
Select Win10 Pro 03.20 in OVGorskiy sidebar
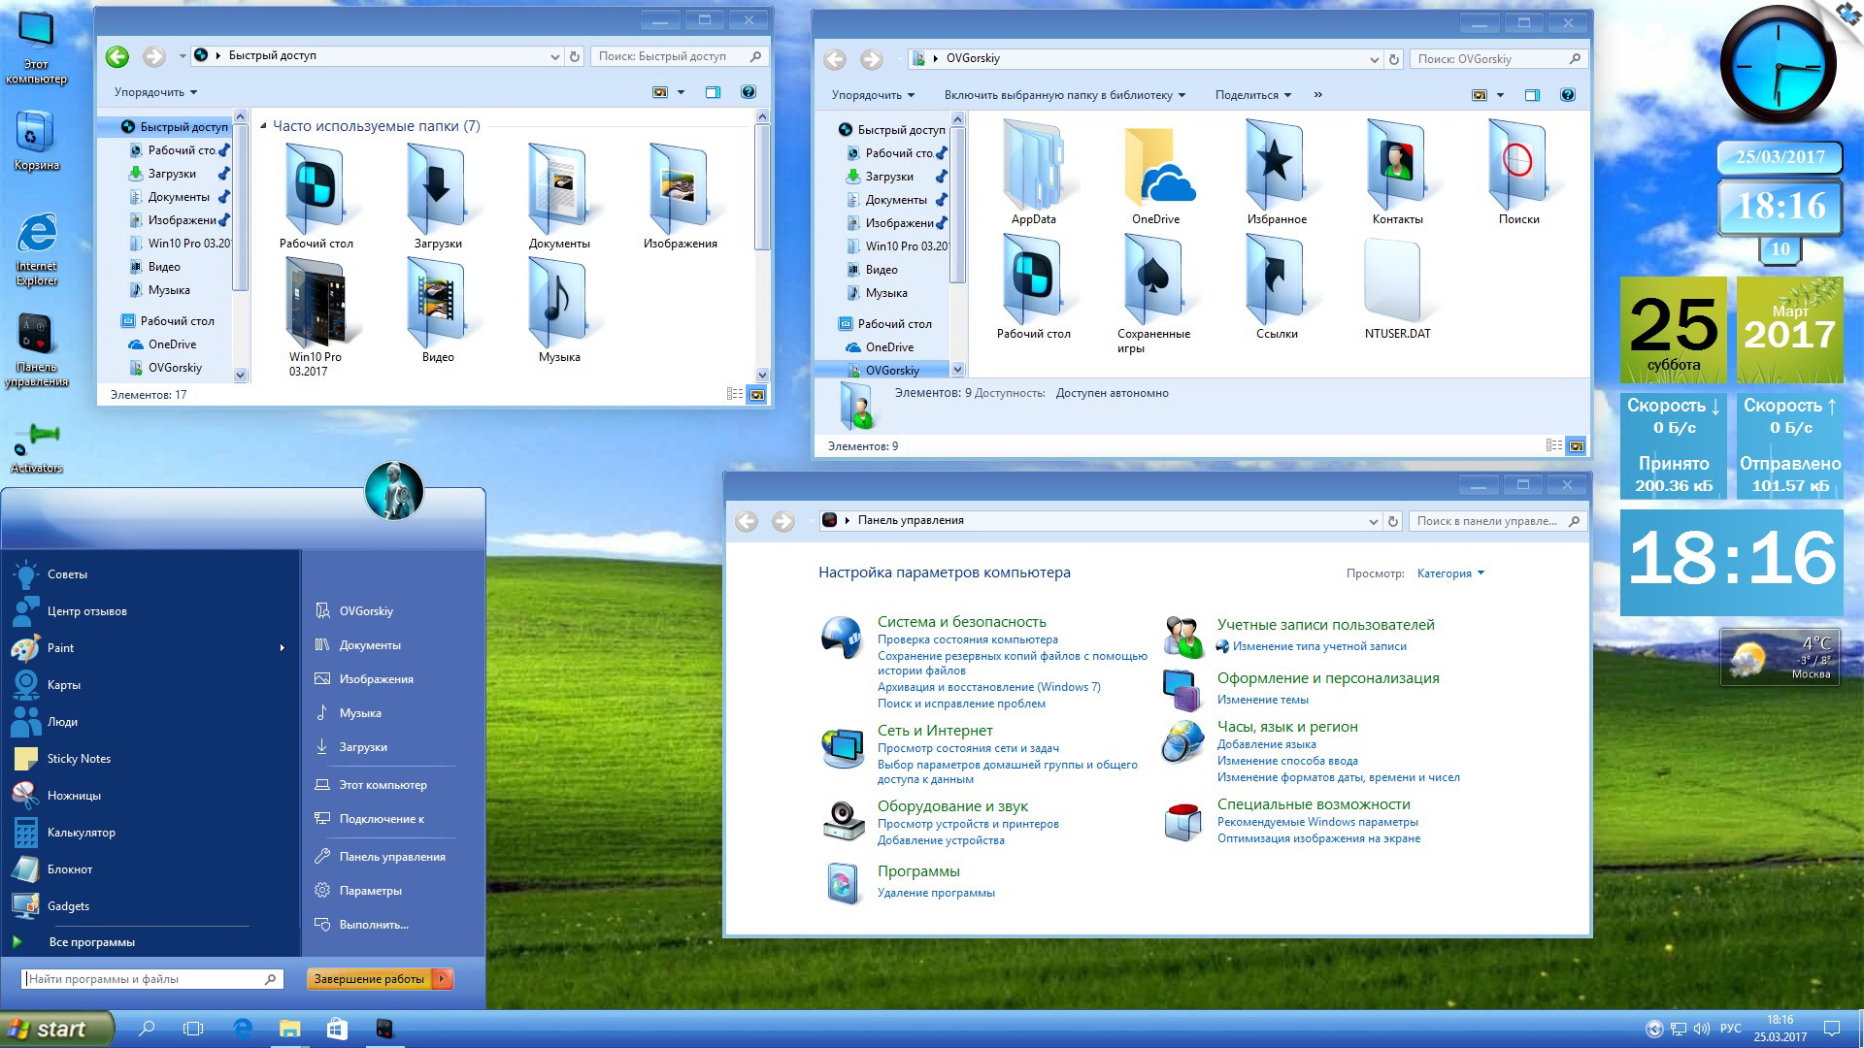[907, 246]
